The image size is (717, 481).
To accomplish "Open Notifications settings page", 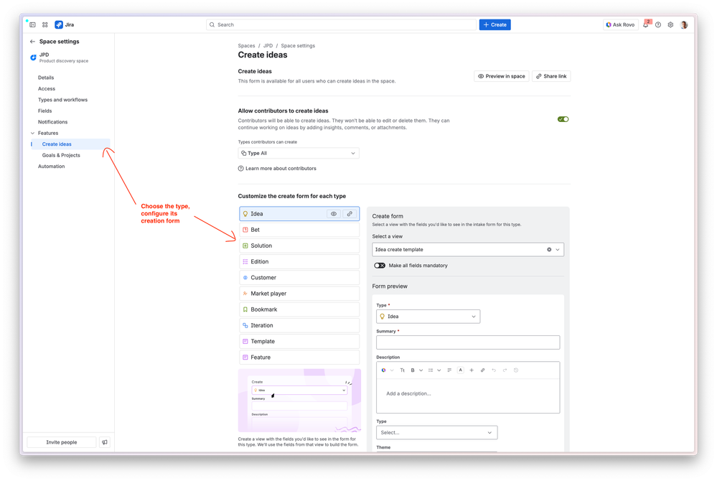I will tap(52, 122).
